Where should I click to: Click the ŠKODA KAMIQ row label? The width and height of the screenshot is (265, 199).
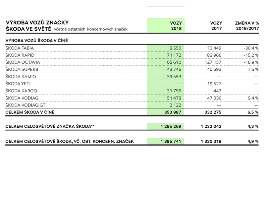[x=20, y=76]
